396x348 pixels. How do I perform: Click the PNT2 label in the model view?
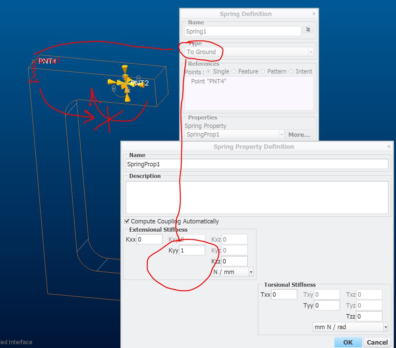pos(140,83)
